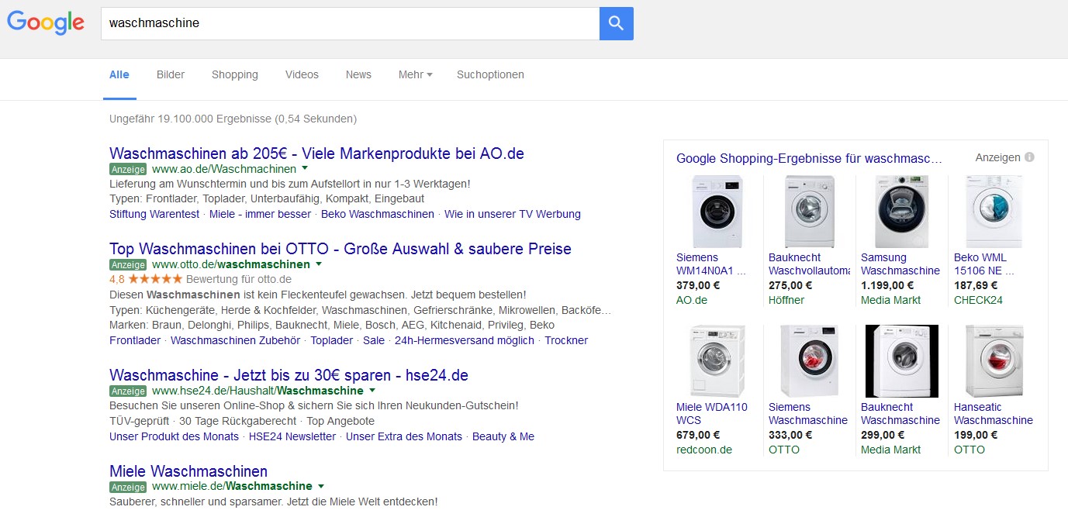This screenshot has height=517, width=1068.
Task: Click the Hanseatic Waschmaschine product image
Action: [x=994, y=361]
